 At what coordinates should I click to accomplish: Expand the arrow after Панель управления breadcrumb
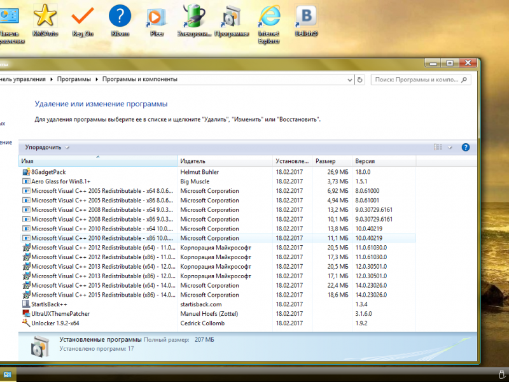[x=52, y=79]
